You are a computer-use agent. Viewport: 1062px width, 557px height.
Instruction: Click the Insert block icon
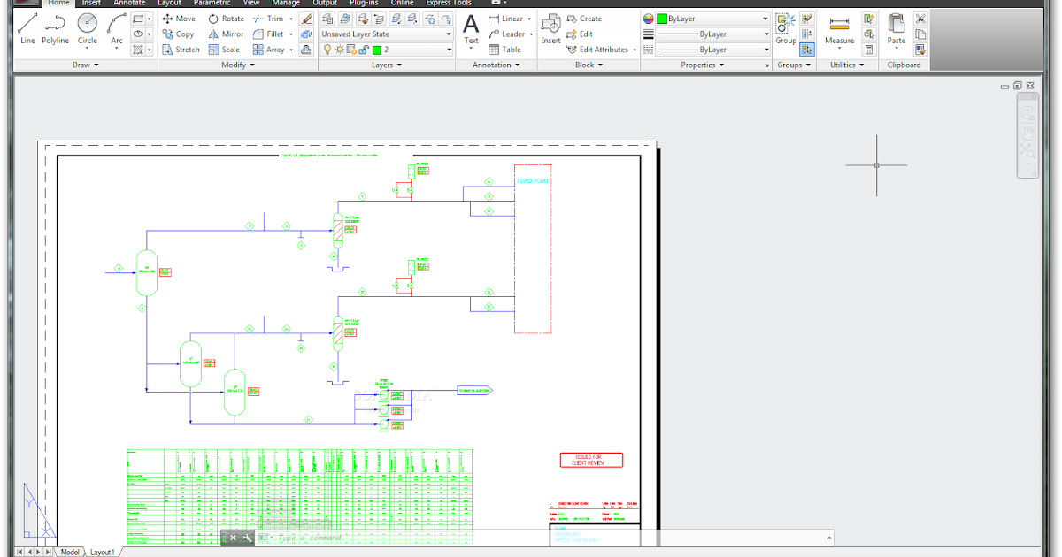click(550, 28)
